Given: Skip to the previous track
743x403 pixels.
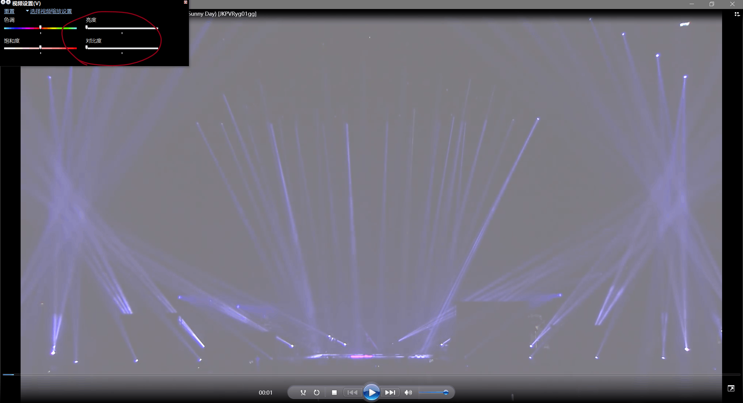Looking at the screenshot, I should (352, 393).
